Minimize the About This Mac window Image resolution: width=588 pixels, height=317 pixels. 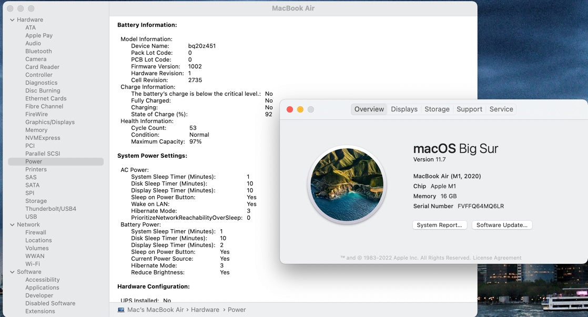[300, 109]
